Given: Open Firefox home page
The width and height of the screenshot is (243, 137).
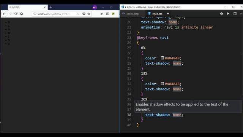Looking at the screenshot, I should coord(22,14).
